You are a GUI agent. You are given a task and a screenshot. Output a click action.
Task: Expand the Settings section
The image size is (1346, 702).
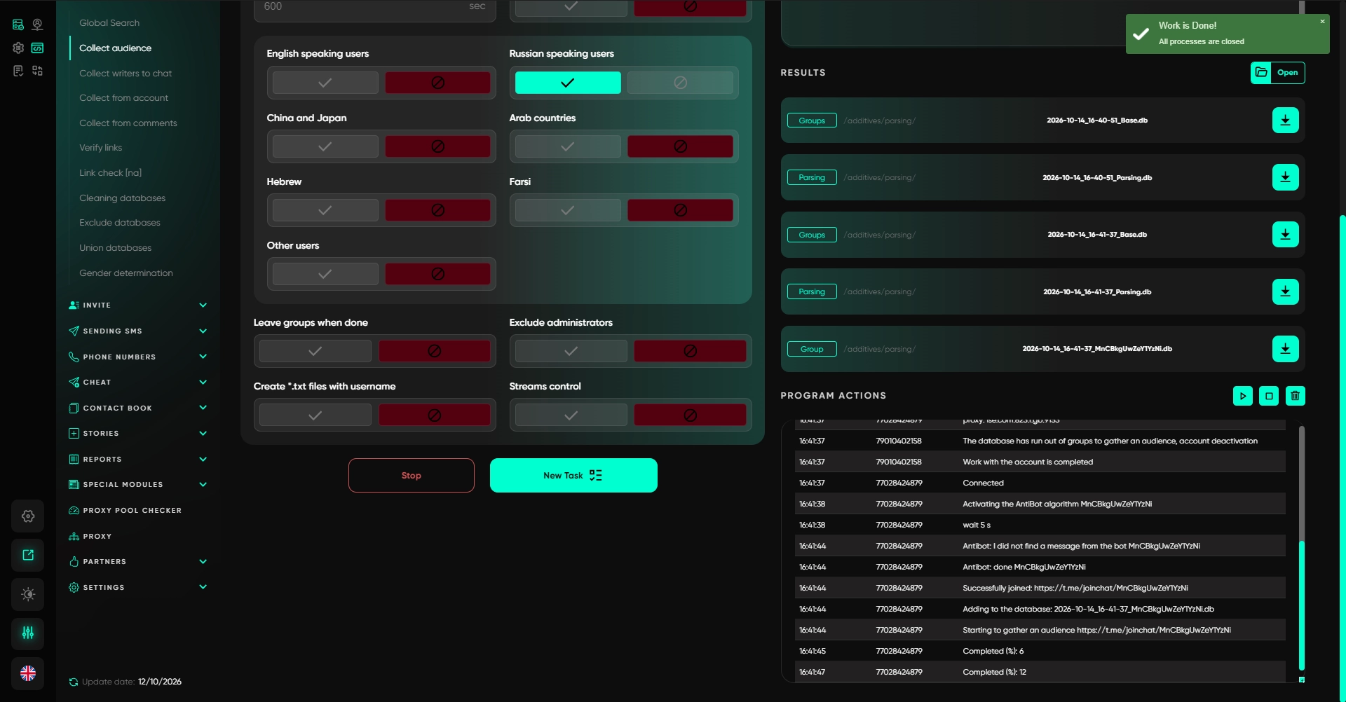(138, 587)
